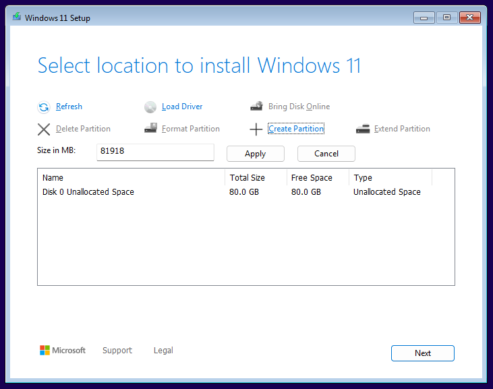Click the Cancel button
The image size is (493, 389).
pos(326,154)
